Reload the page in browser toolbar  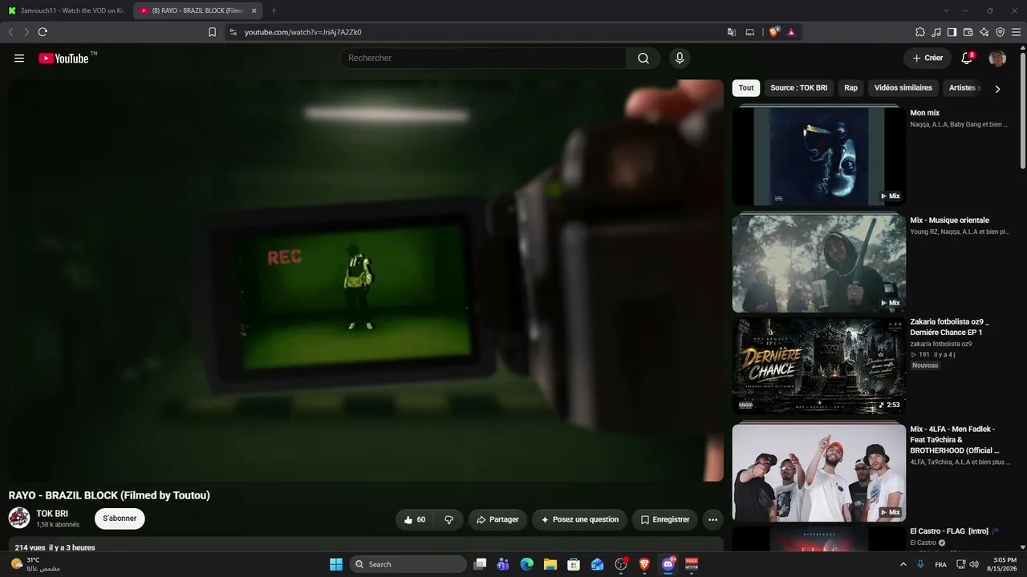pyautogui.click(x=43, y=32)
